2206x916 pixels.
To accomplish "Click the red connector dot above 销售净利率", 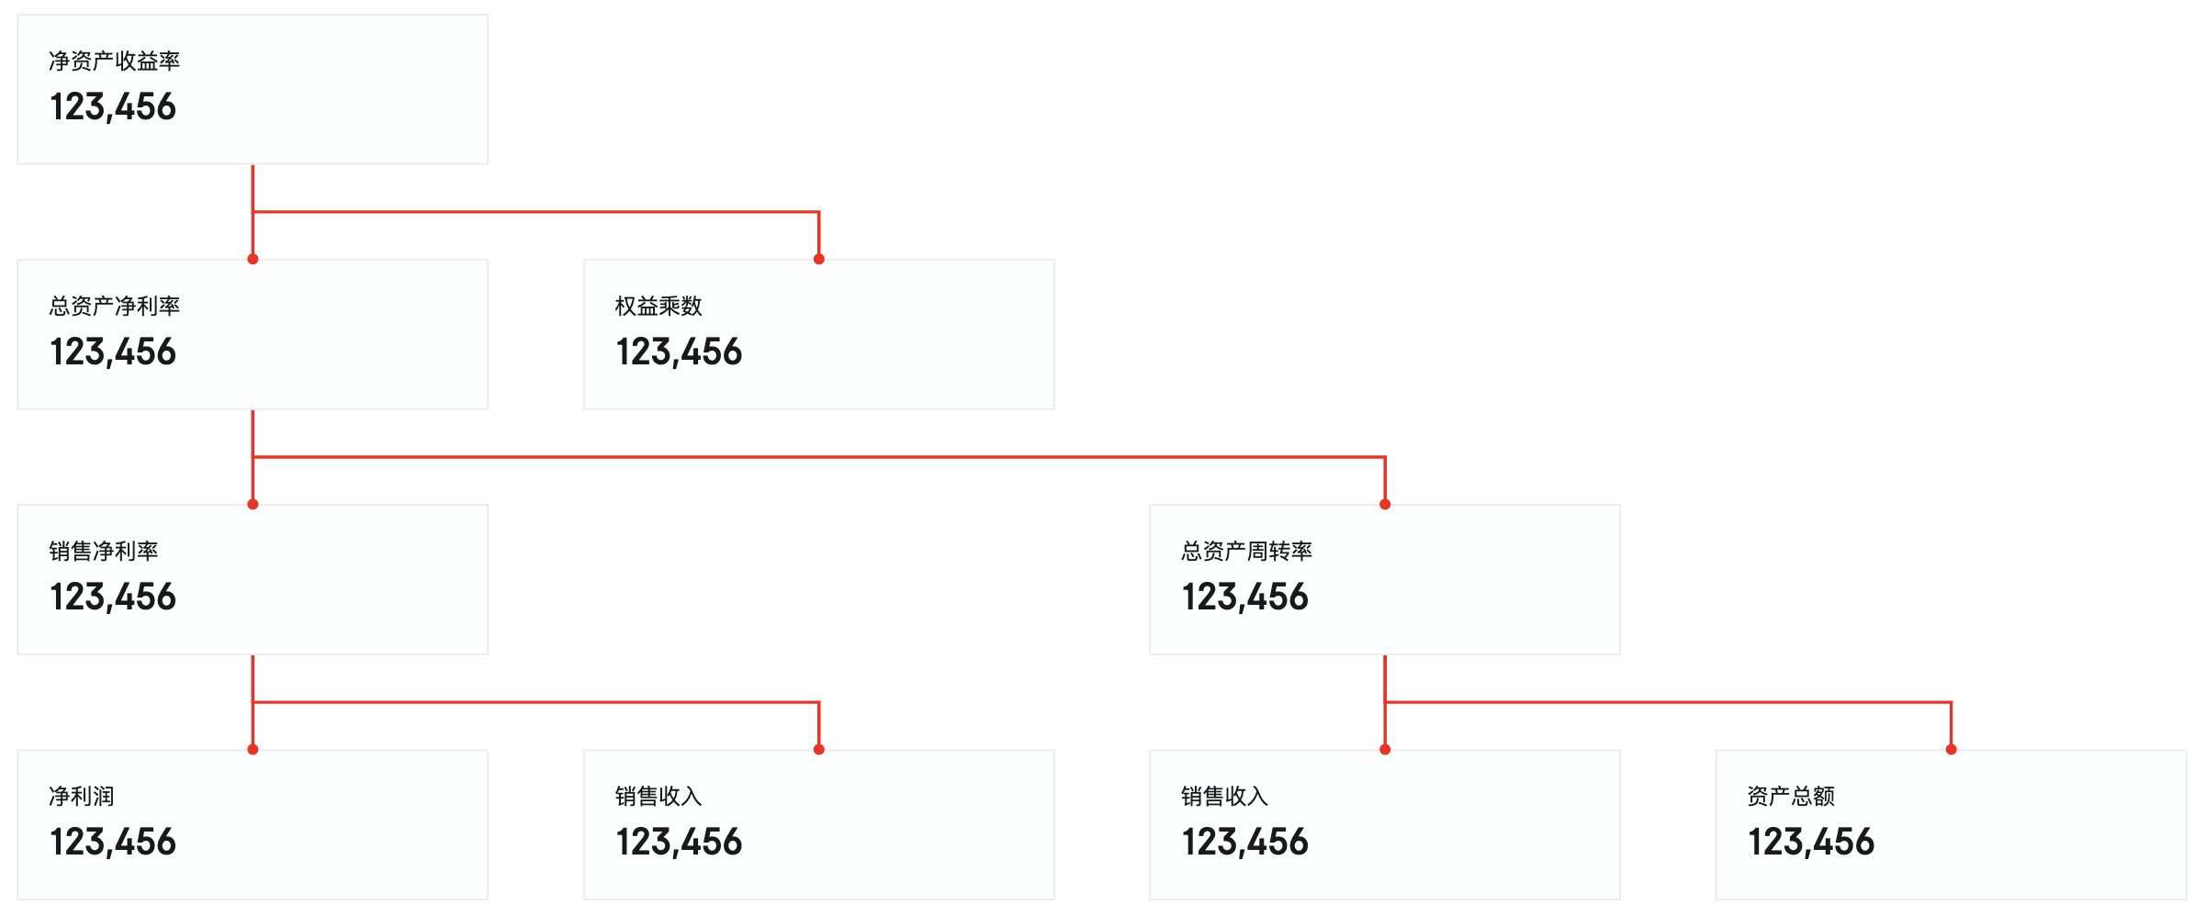I will pos(253,505).
